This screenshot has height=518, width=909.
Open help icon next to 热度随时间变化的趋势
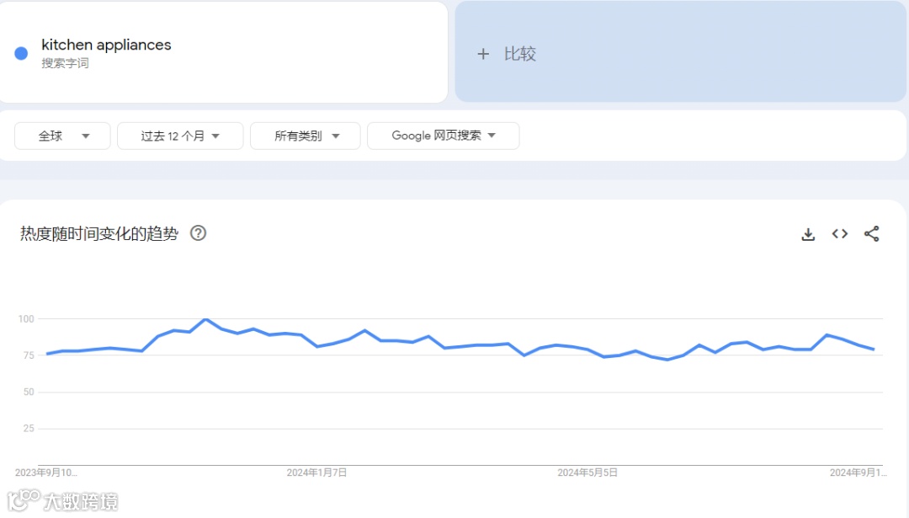click(x=199, y=233)
